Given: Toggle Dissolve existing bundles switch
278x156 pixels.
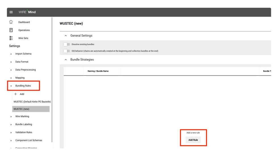Looking at the screenshot, I should click(x=67, y=44).
